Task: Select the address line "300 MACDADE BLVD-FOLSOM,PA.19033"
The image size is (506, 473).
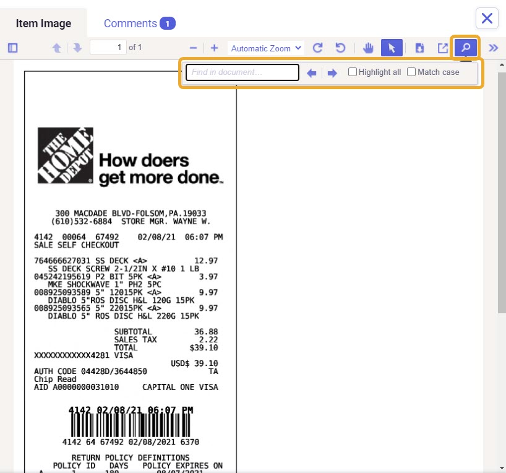Action: (x=131, y=213)
